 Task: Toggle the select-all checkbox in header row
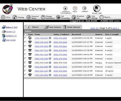(x=25, y=35)
